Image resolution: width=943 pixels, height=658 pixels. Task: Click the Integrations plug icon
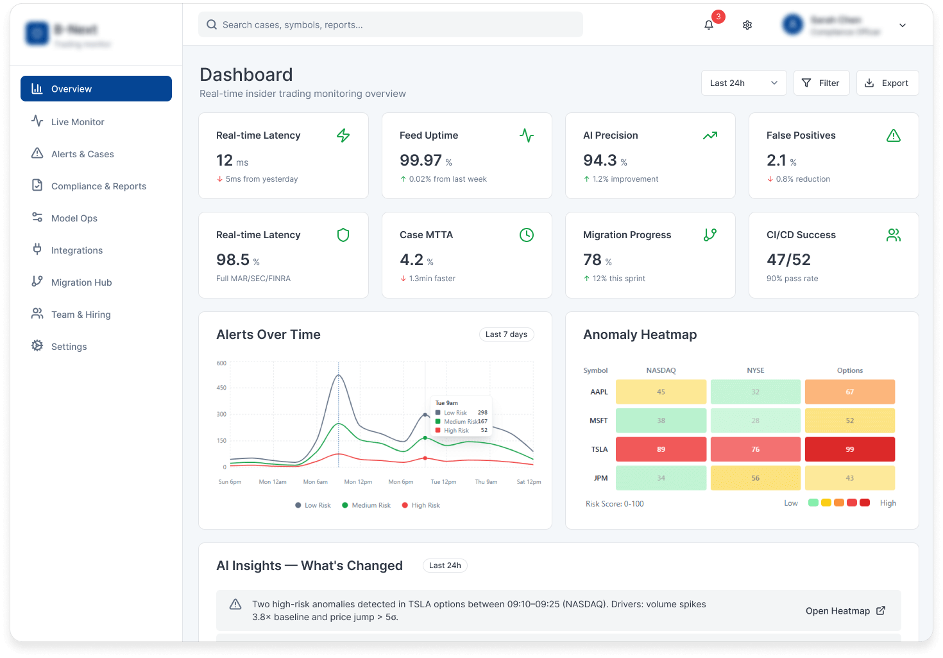coord(37,249)
